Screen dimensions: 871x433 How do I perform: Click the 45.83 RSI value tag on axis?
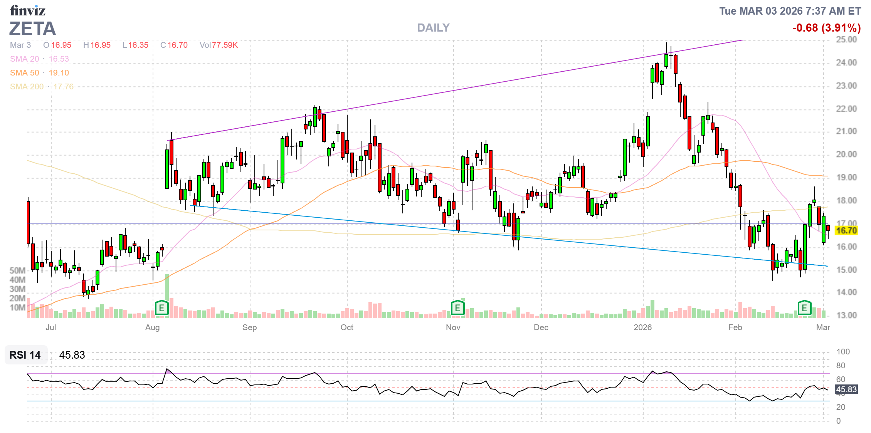click(846, 389)
